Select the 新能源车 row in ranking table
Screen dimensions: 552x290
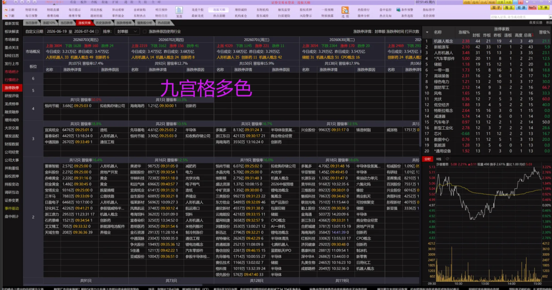pyautogui.click(x=487, y=47)
